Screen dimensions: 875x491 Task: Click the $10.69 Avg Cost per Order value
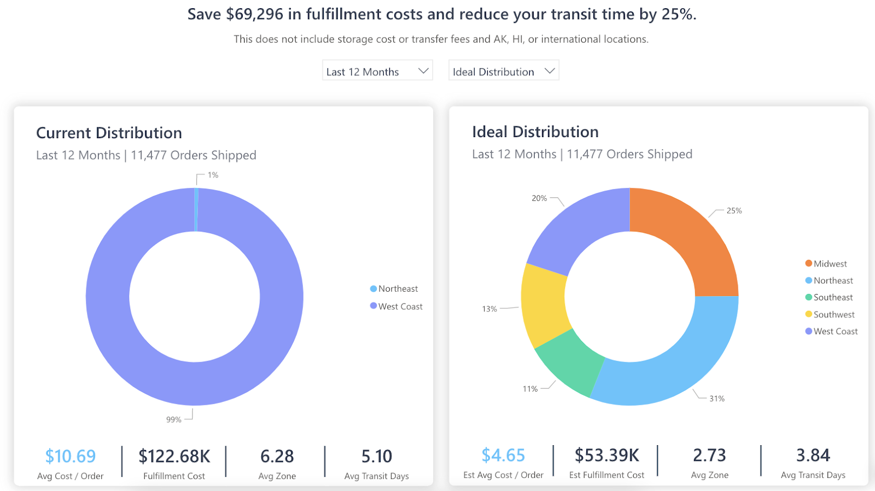[71, 456]
